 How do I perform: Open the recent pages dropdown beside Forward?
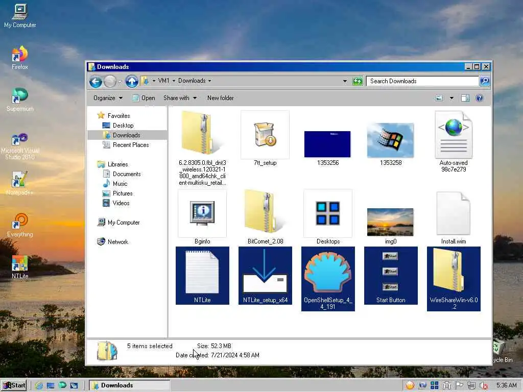(120, 81)
